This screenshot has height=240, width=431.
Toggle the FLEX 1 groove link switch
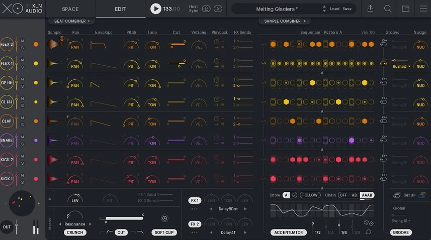pyautogui.click(x=383, y=63)
